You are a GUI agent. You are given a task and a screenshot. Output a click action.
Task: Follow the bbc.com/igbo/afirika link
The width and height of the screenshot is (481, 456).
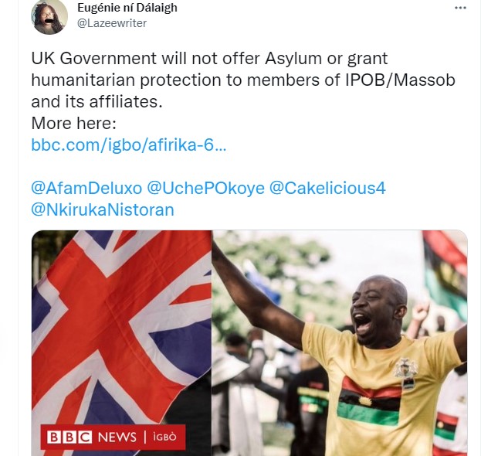[129, 145]
